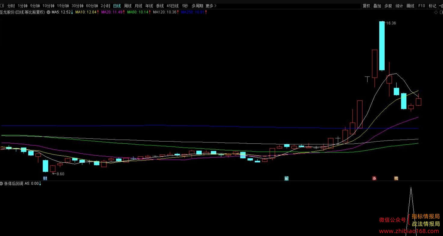Click the 叠加 overlay button
Viewport: 443px width, 236px height.
click(x=377, y=6)
